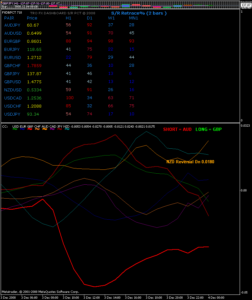Click the H1 column header
Image resolution: width=252 pixels, height=300 pixels.
point(68,18)
